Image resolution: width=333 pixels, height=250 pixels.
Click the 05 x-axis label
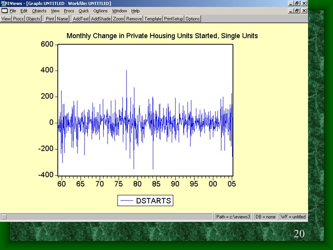[231, 184]
